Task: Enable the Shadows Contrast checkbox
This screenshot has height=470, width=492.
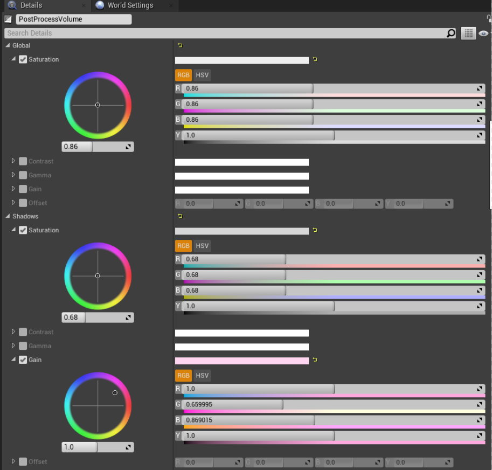Action: [23, 332]
